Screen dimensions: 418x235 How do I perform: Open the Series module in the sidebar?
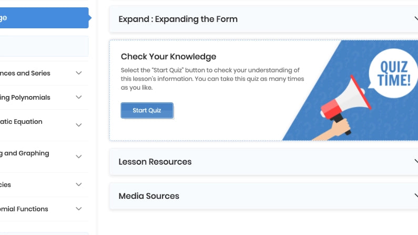coord(25,73)
